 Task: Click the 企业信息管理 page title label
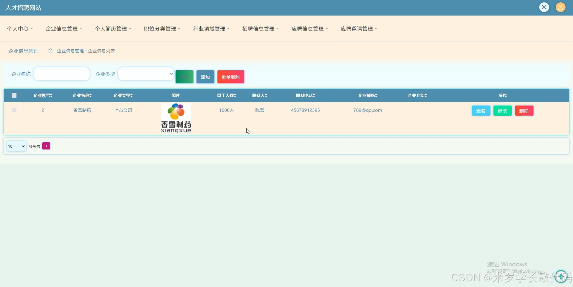23,51
